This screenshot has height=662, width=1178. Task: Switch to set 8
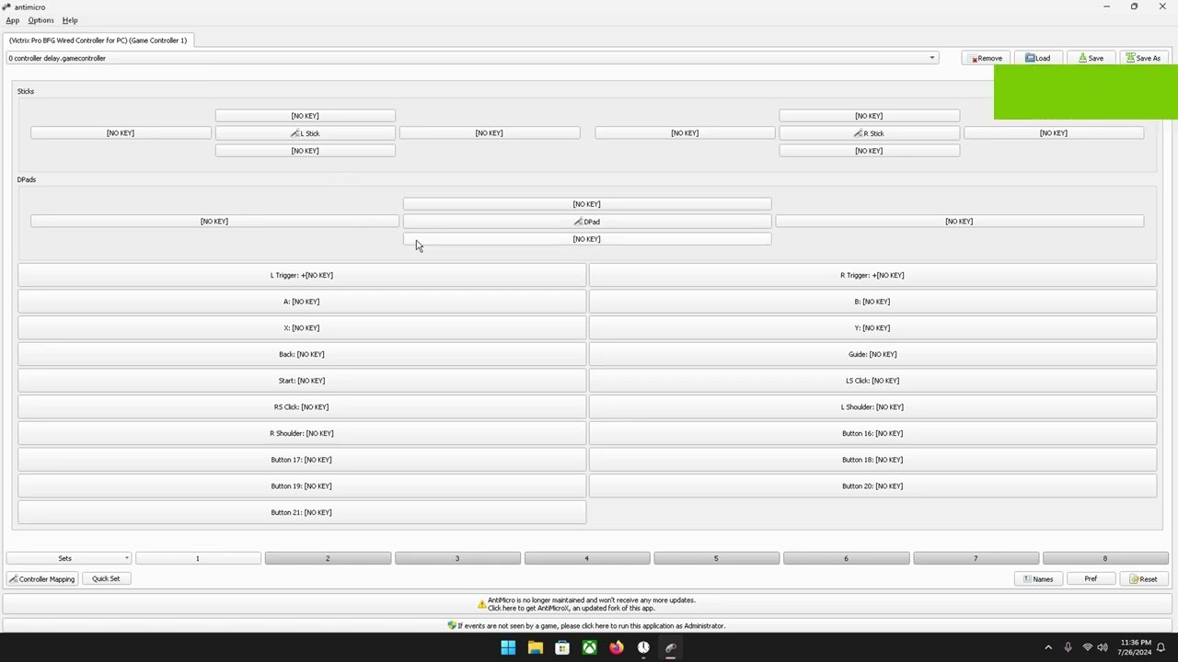pos(1105,558)
